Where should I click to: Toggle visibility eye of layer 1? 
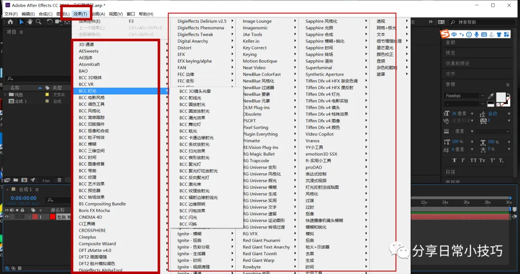pos(7,217)
